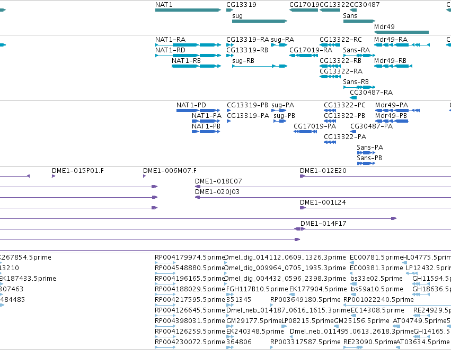The height and width of the screenshot is (350, 451).
Task: Select the EK240348.5prime EST label
Action: pyautogui.click(x=255, y=331)
